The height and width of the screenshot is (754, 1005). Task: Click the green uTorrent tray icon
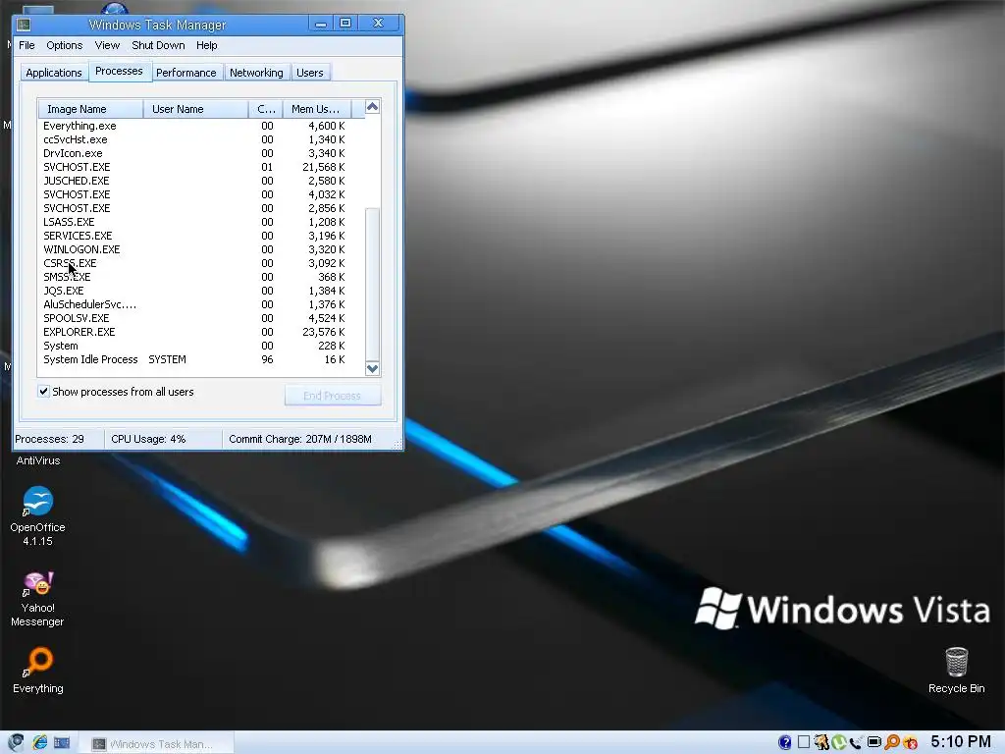coord(838,742)
